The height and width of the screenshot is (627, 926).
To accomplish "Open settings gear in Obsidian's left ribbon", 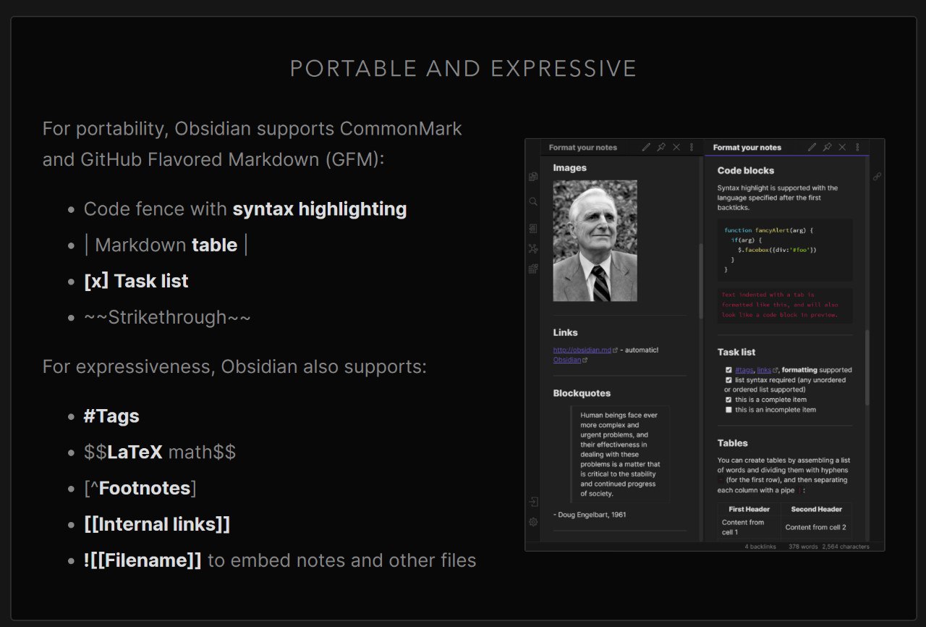I will (x=533, y=521).
